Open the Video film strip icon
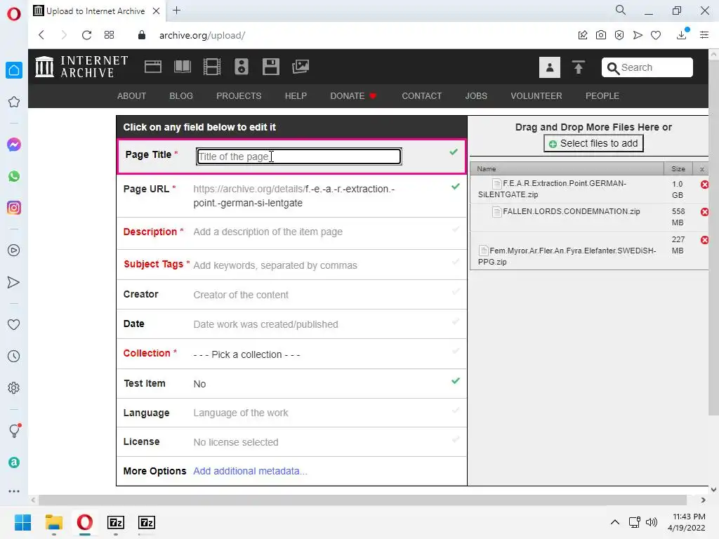Screen dimensions: 719x539 (x=212, y=67)
